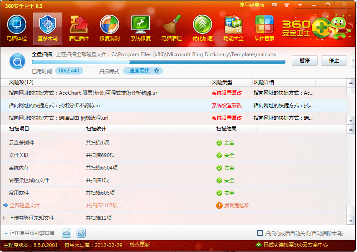
Task: Select the 文件关联 scan row
Action: 174,155
